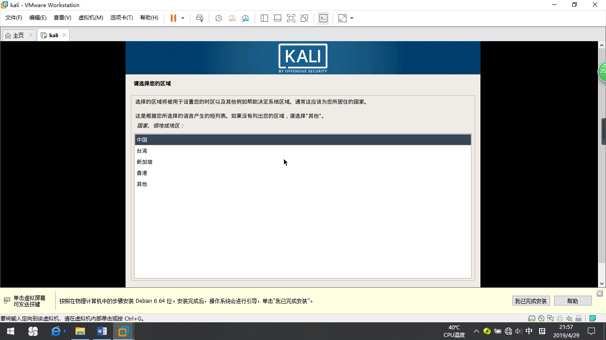Click the teal message log icon
This screenshot has width=606, height=340.
tap(592, 318)
